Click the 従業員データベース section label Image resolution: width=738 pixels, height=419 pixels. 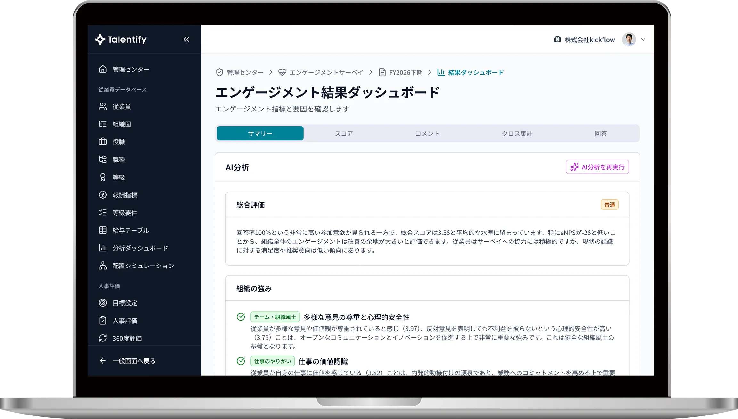point(122,90)
